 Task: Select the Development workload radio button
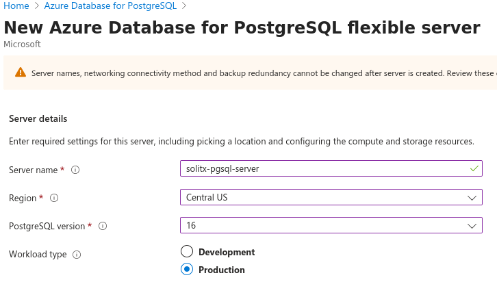click(x=187, y=252)
